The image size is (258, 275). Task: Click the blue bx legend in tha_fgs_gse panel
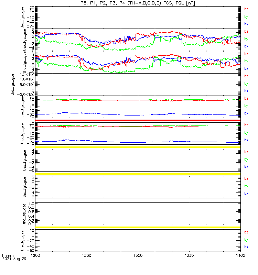246,24
